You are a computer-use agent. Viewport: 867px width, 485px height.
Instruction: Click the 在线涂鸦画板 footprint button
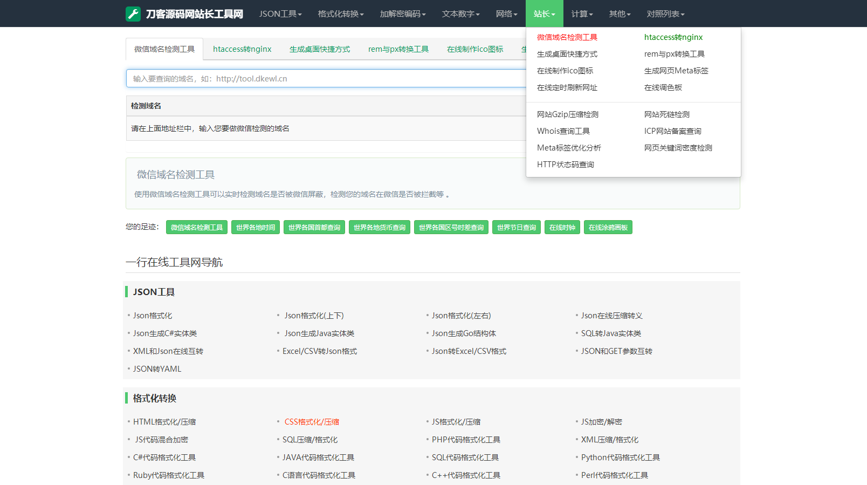click(608, 228)
